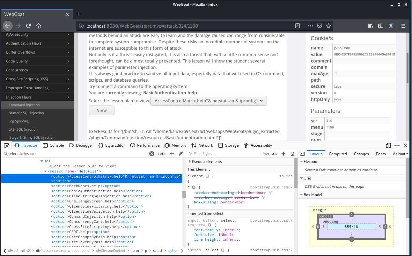This screenshot has height=256, width=412.
Task: Collapse the Box Model section
Action: 301,195
